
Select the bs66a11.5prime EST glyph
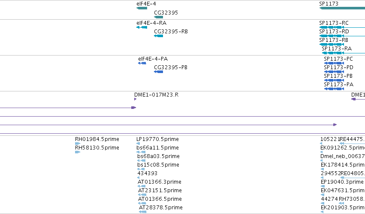pos(141,152)
